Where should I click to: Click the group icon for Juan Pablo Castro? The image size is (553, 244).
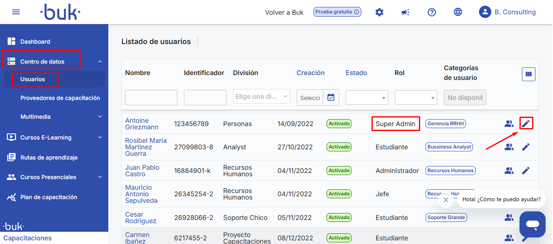tap(509, 171)
